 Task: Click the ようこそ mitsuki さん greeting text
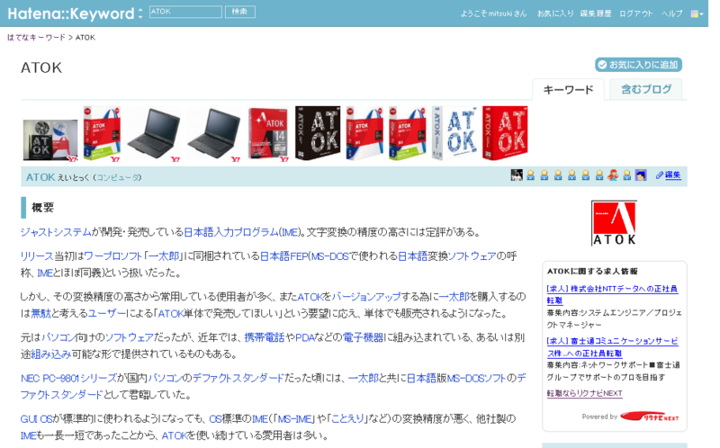pos(493,13)
